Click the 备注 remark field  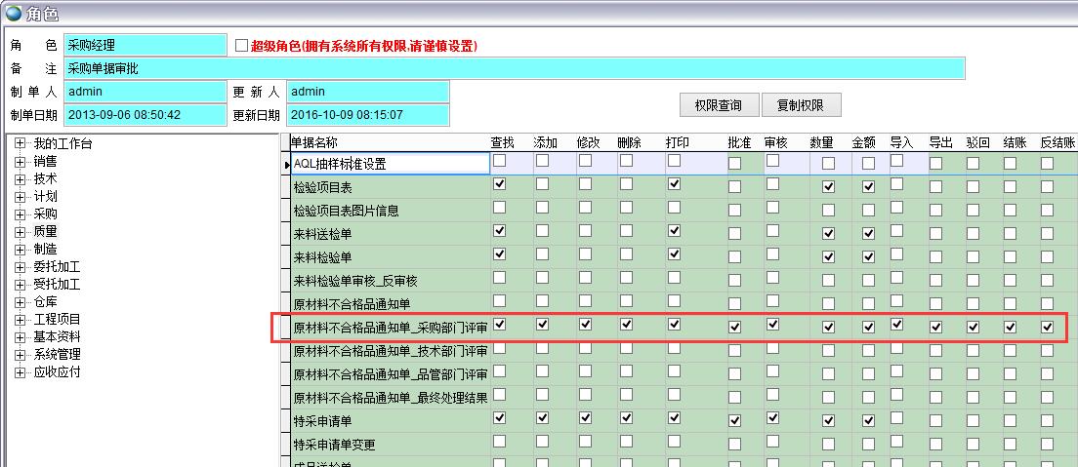click(515, 68)
